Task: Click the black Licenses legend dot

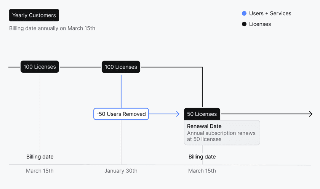Action: coord(244,24)
